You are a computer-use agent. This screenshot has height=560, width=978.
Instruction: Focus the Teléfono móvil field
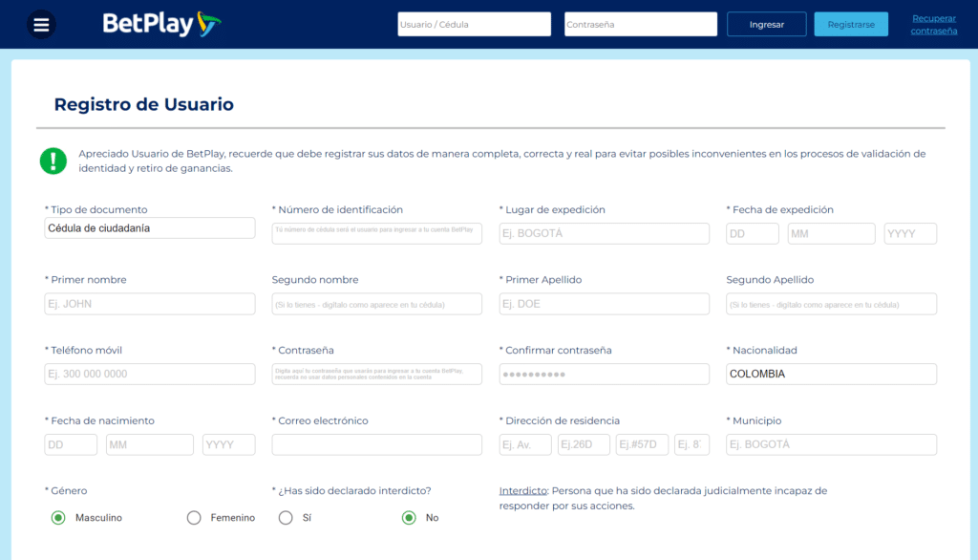point(150,375)
